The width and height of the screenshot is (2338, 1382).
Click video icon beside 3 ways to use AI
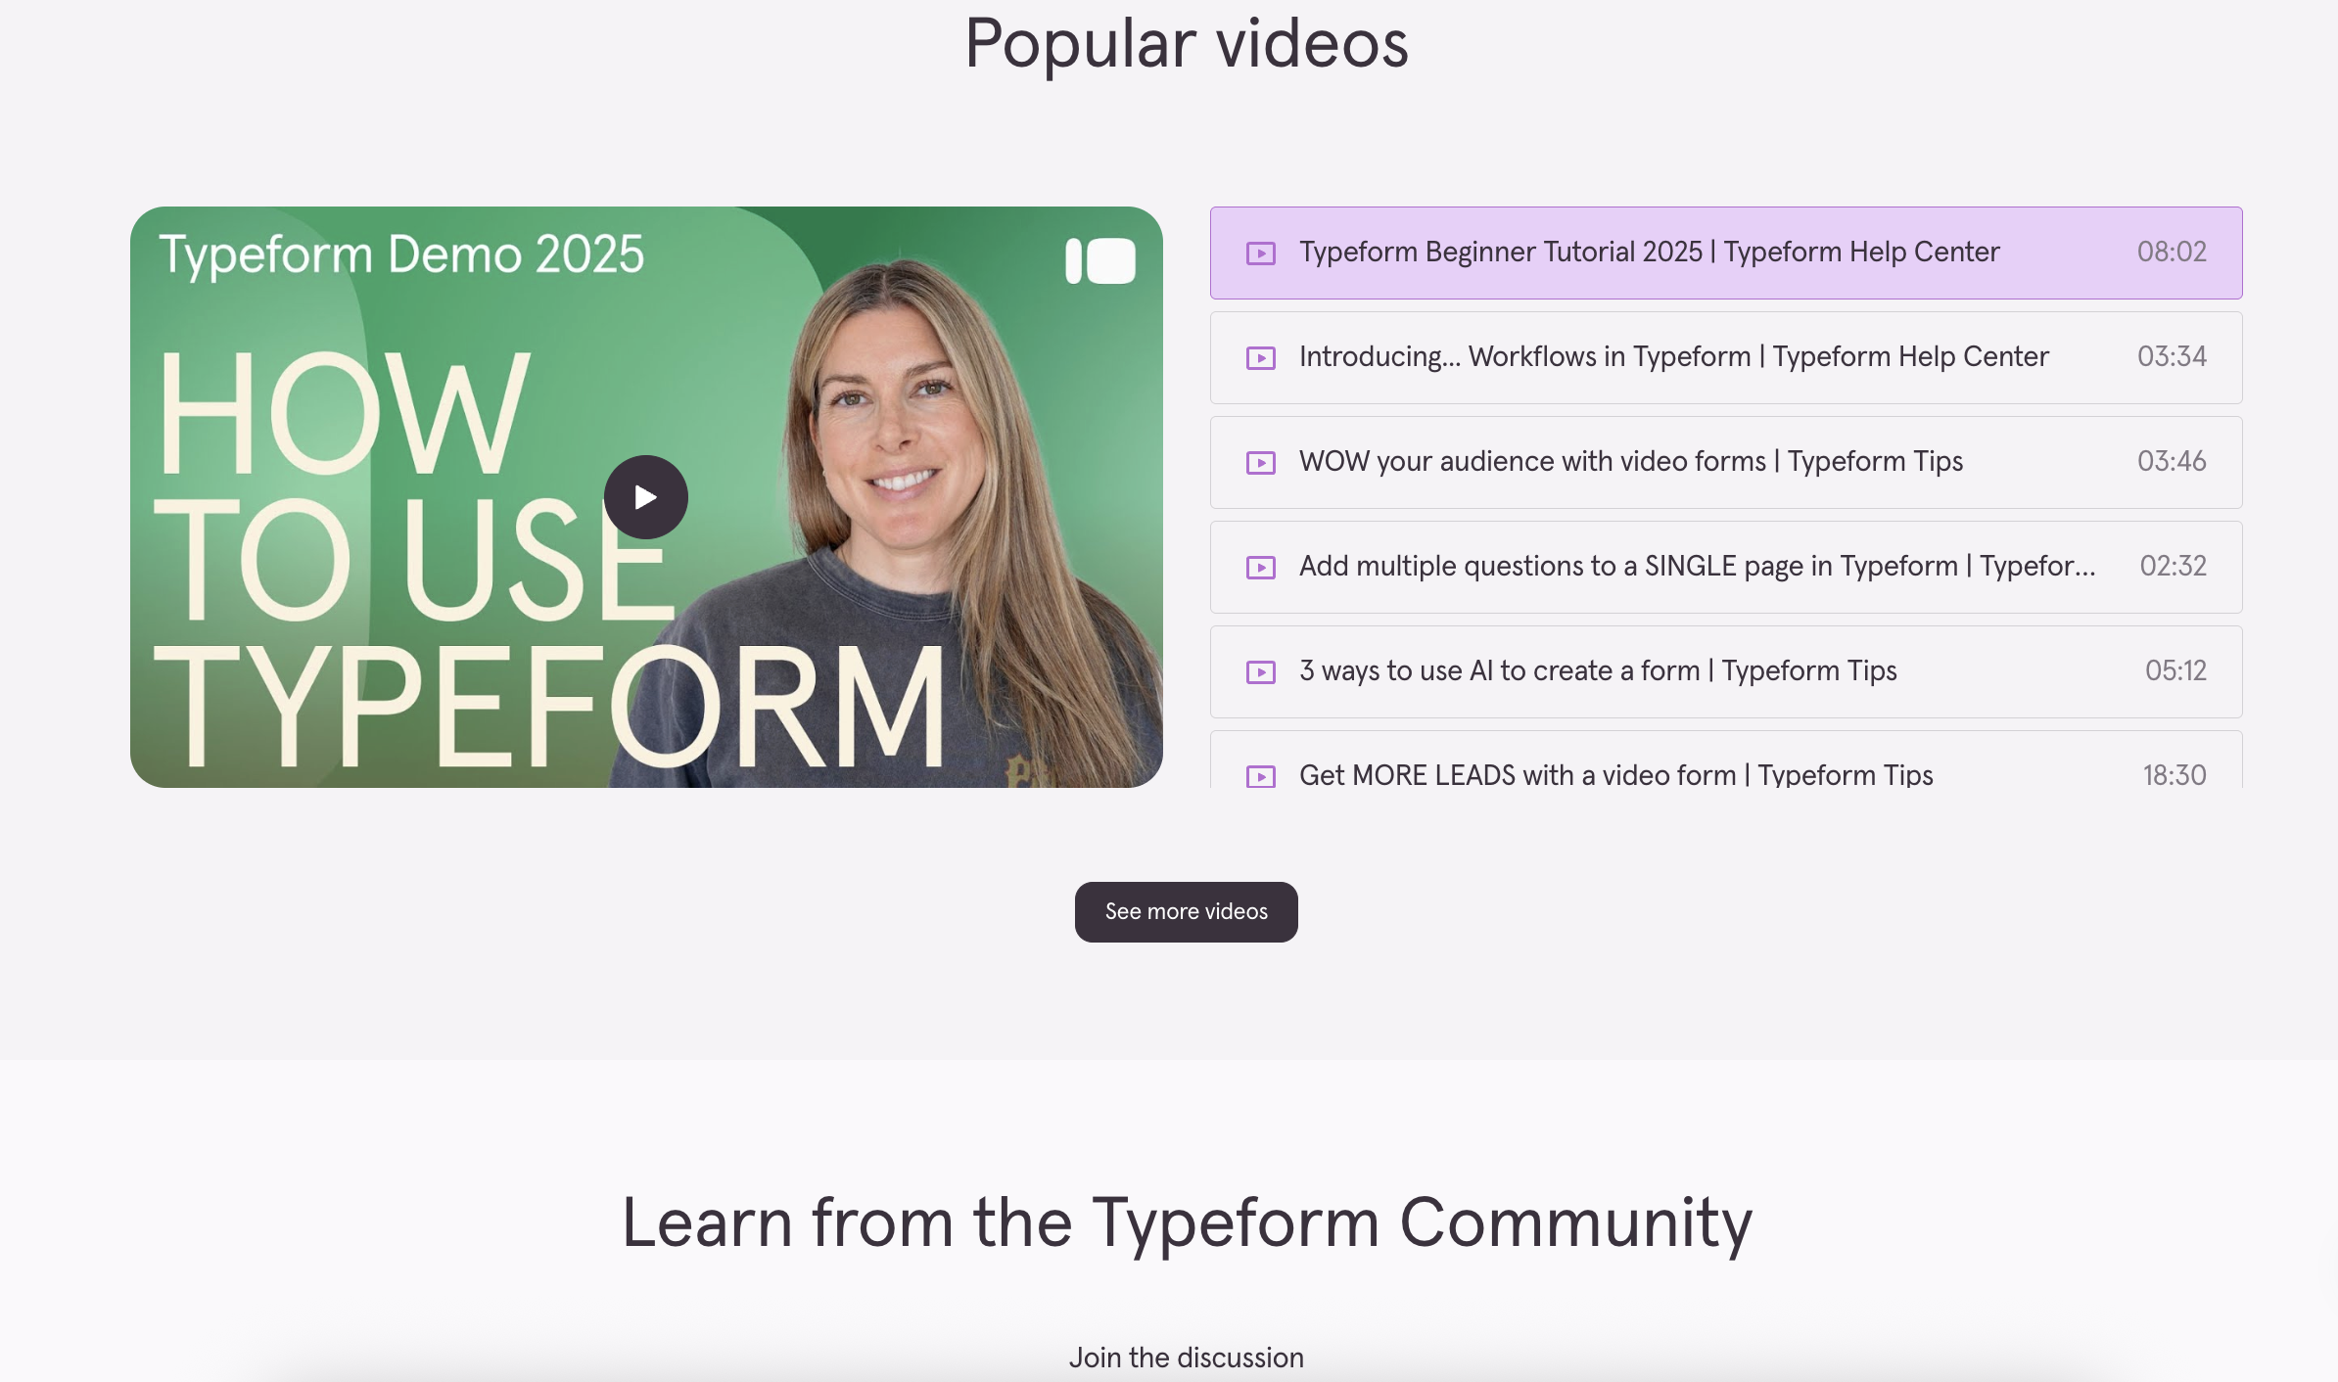[x=1261, y=672]
